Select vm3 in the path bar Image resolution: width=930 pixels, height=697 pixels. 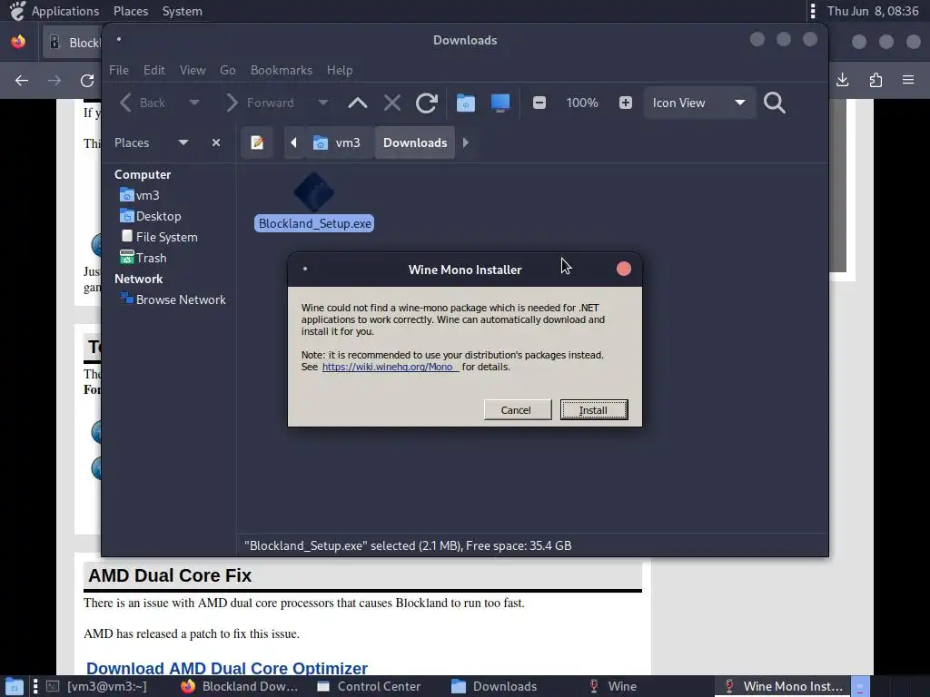tap(338, 142)
